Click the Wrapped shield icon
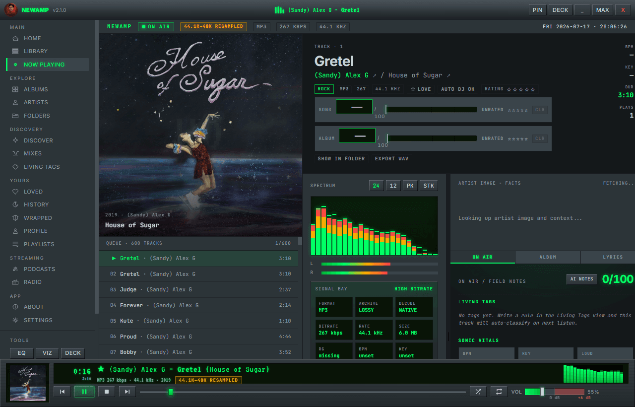The image size is (635, 407). 15,218
